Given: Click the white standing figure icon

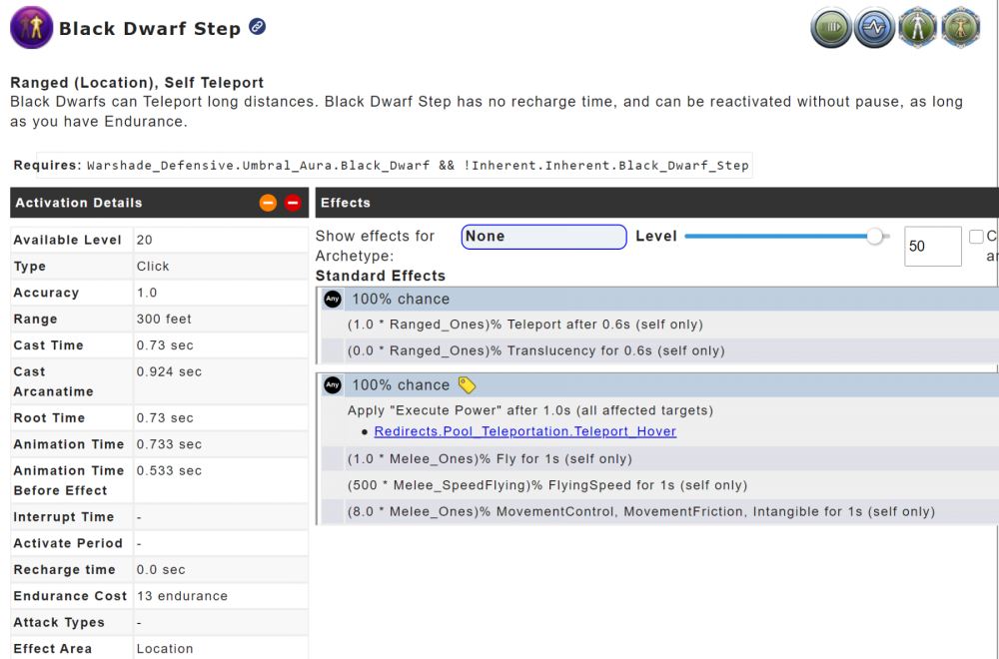Looking at the screenshot, I should click(x=917, y=27).
